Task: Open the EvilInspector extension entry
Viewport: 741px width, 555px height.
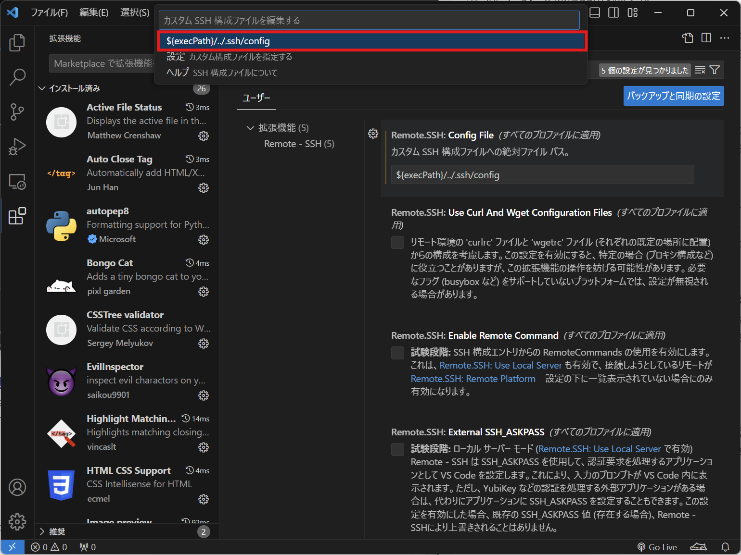Action: (127, 381)
